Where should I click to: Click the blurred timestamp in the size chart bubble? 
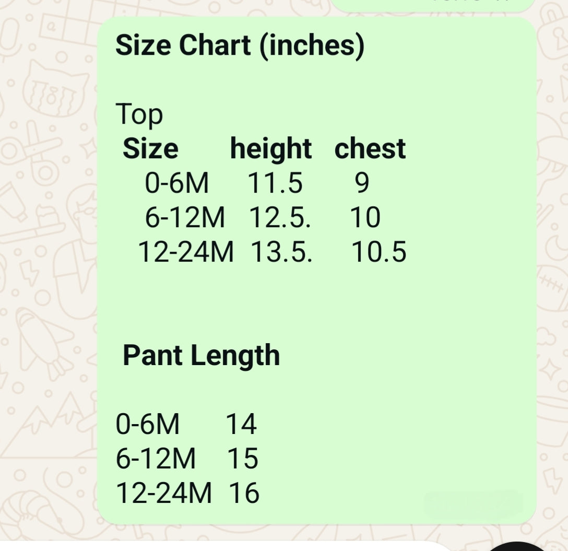pos(472,503)
